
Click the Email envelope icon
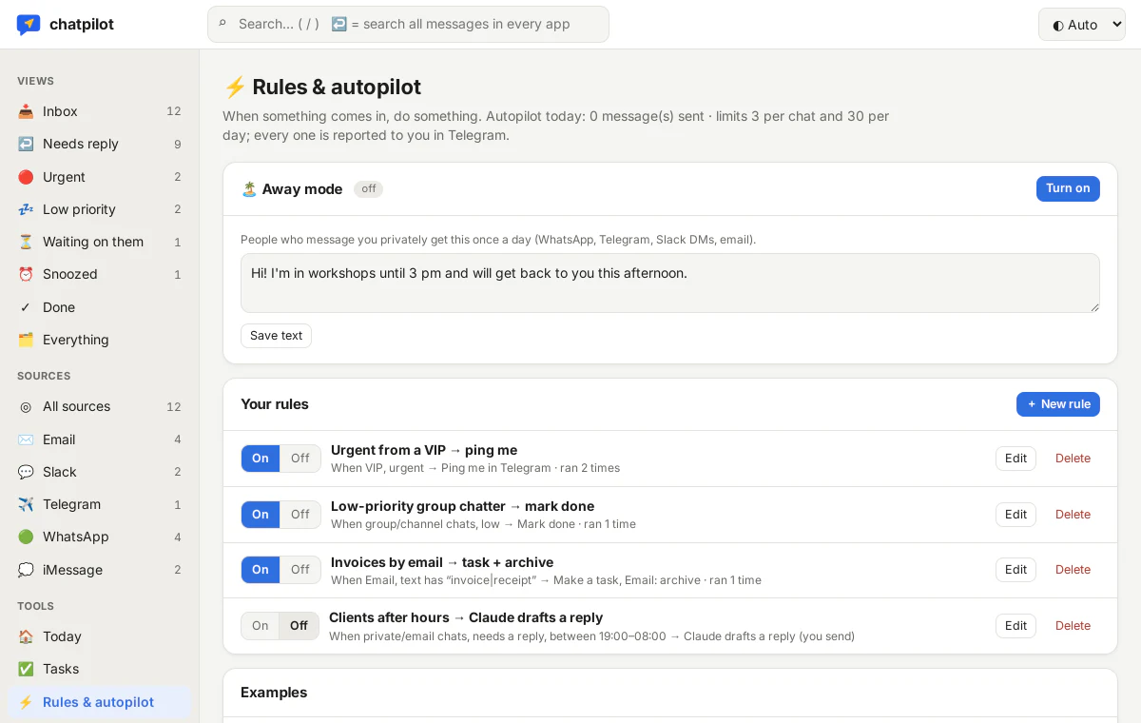coord(26,440)
